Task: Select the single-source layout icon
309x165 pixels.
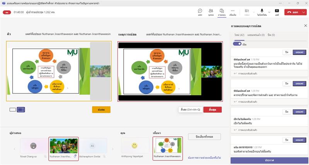Action: point(13,110)
